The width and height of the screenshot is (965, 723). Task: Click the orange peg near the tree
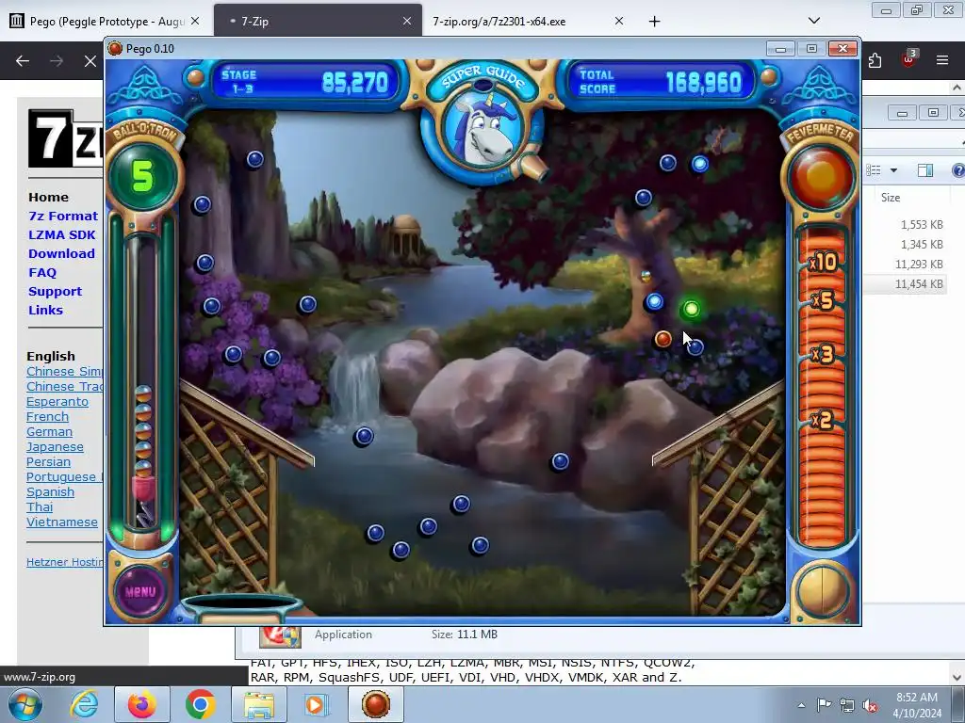pos(662,338)
